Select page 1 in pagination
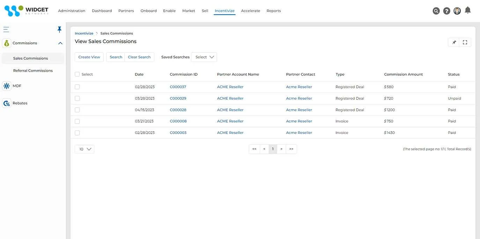 tap(273, 149)
